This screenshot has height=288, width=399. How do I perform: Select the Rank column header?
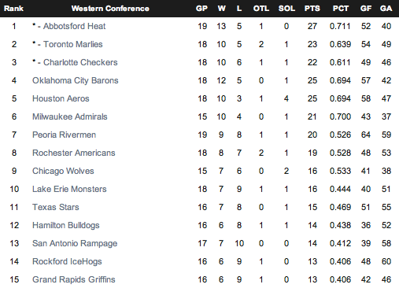[13, 9]
